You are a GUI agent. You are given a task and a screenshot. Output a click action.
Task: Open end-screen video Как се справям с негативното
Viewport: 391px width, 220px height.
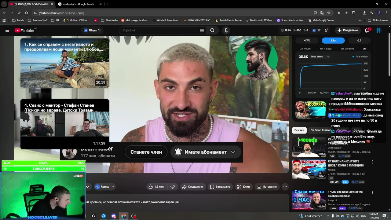coord(64,63)
